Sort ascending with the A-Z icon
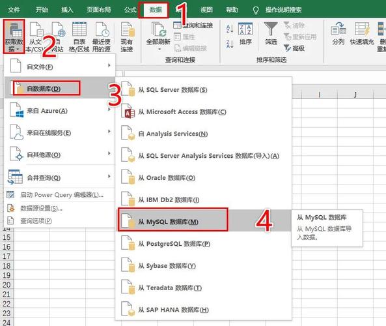386x326 pixels. [x=230, y=29]
